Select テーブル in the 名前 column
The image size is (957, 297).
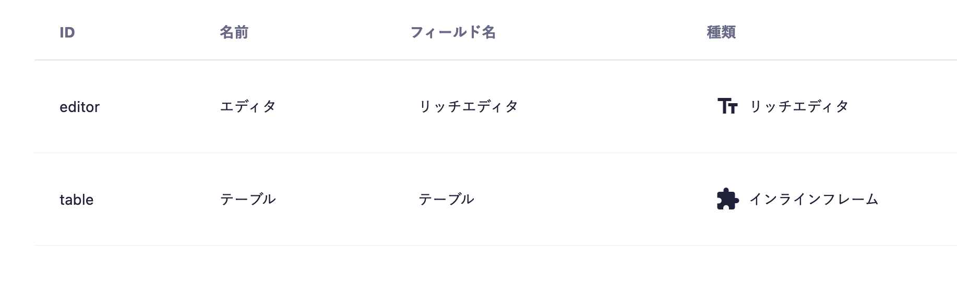point(248,199)
